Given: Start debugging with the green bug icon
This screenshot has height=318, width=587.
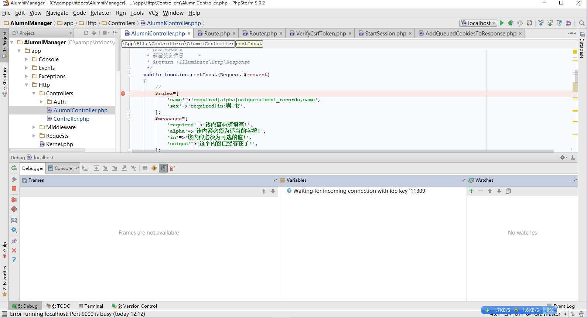Looking at the screenshot, I should pos(511,23).
